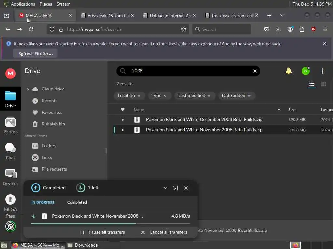Open the Location filter dropdown
Screen dimensions: 333x249
[x=129, y=96]
